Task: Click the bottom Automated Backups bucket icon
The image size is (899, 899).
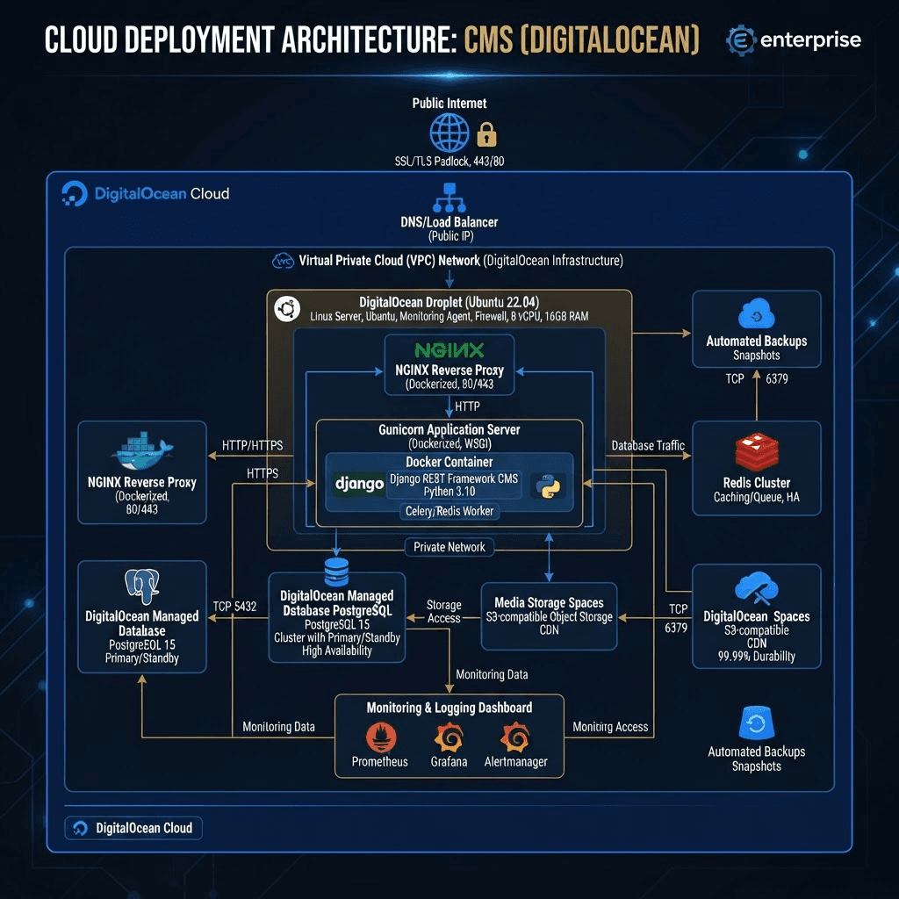Action: click(756, 723)
